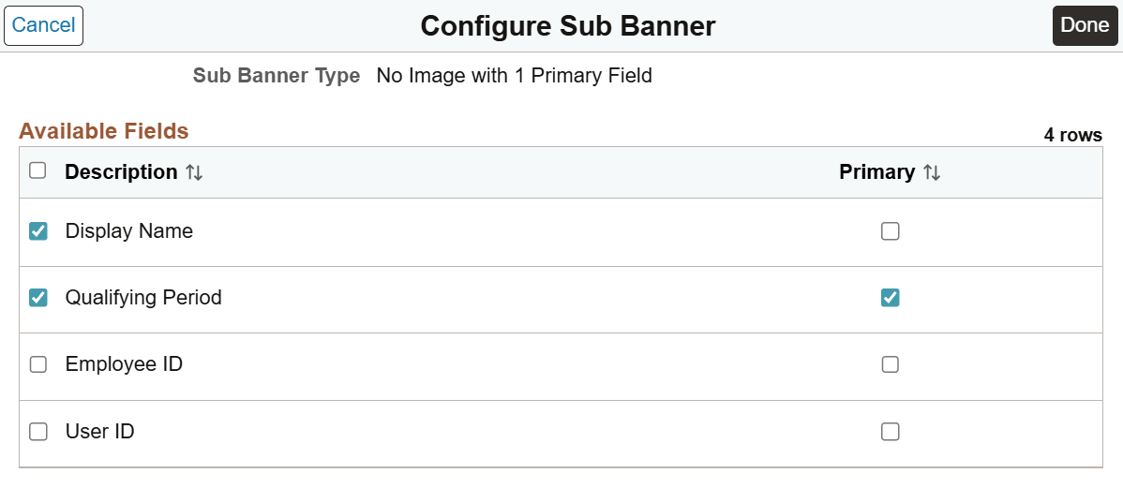Set Employee ID as Primary field
The height and width of the screenshot is (488, 1123).
tap(891, 364)
